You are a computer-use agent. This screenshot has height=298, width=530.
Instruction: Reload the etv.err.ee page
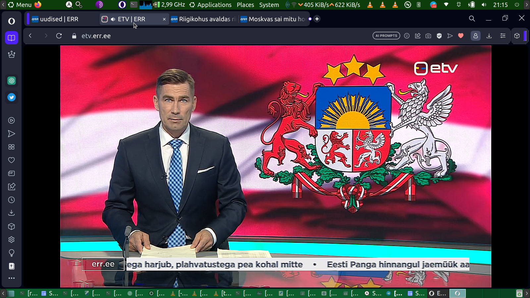(x=59, y=36)
